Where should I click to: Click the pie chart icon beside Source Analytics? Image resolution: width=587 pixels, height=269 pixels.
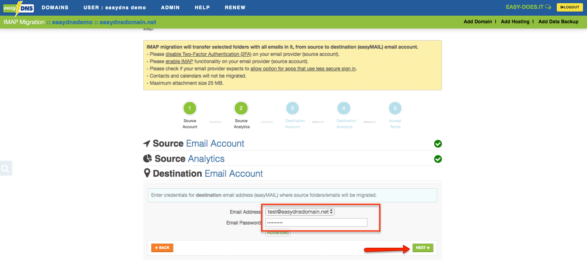point(148,159)
